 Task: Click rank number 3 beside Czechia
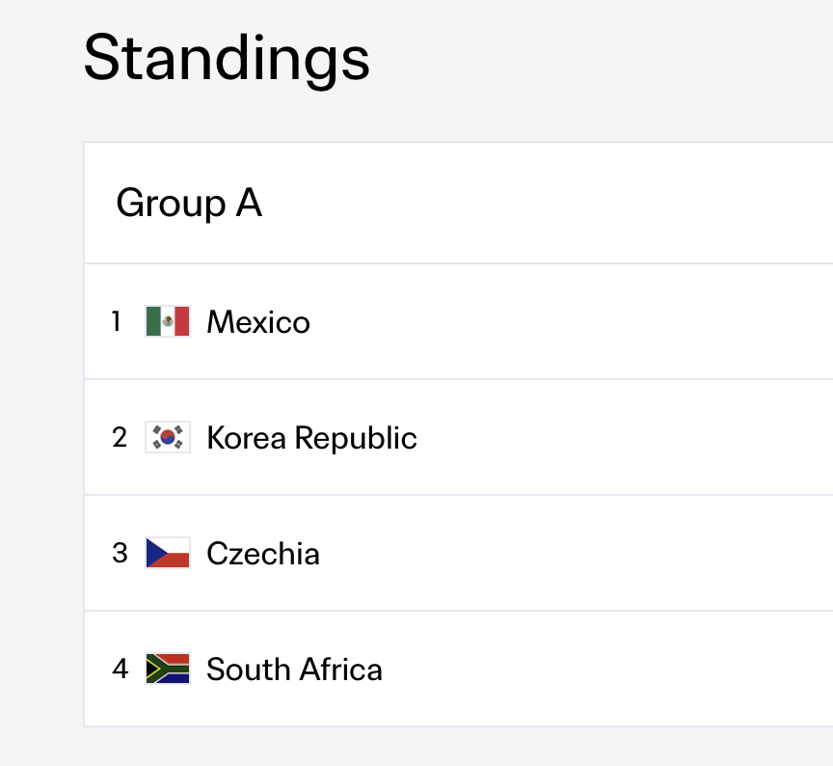(x=120, y=554)
